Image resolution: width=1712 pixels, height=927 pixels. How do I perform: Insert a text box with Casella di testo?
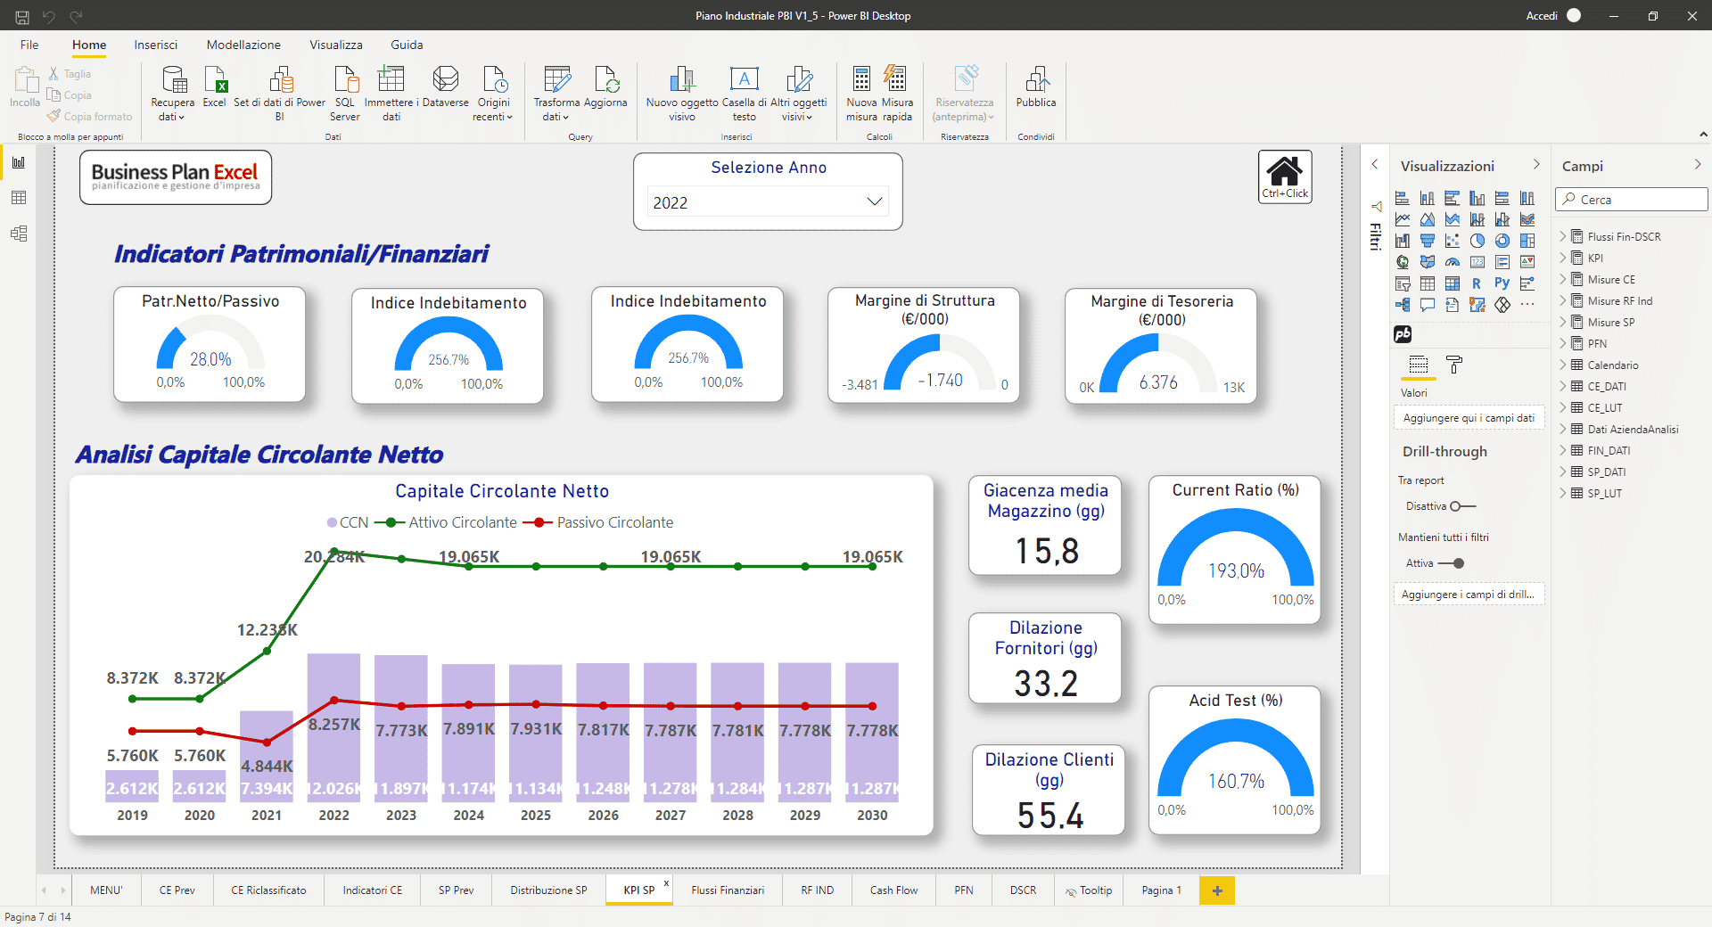tap(744, 81)
